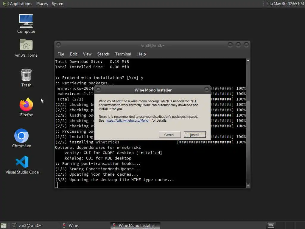Open the terminal's Terminal menu

point(123,54)
